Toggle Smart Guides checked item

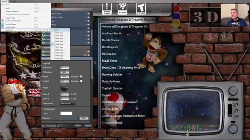25,27
